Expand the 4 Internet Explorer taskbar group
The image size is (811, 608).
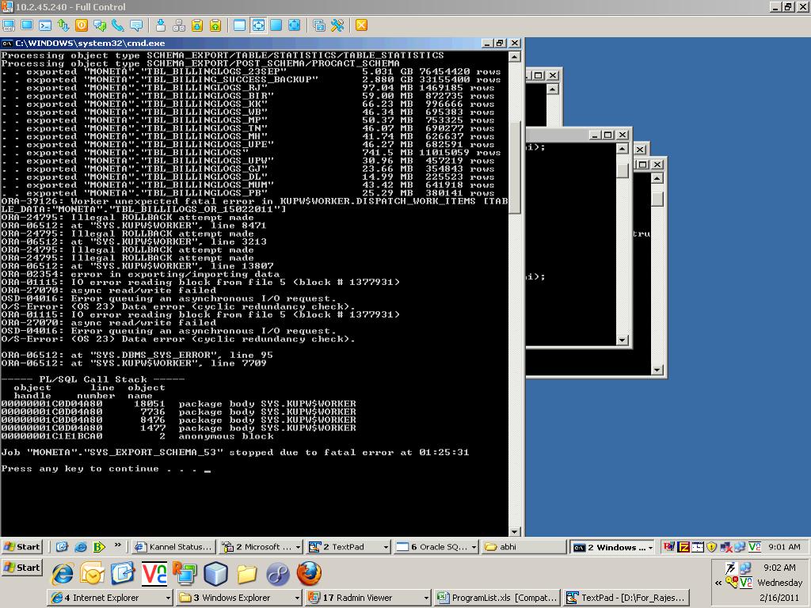pos(110,598)
